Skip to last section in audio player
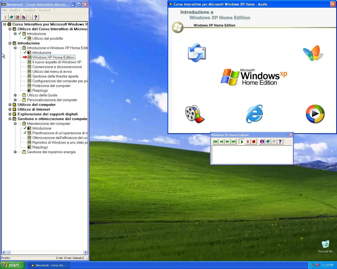The height and width of the screenshot is (269, 337). [x=234, y=142]
